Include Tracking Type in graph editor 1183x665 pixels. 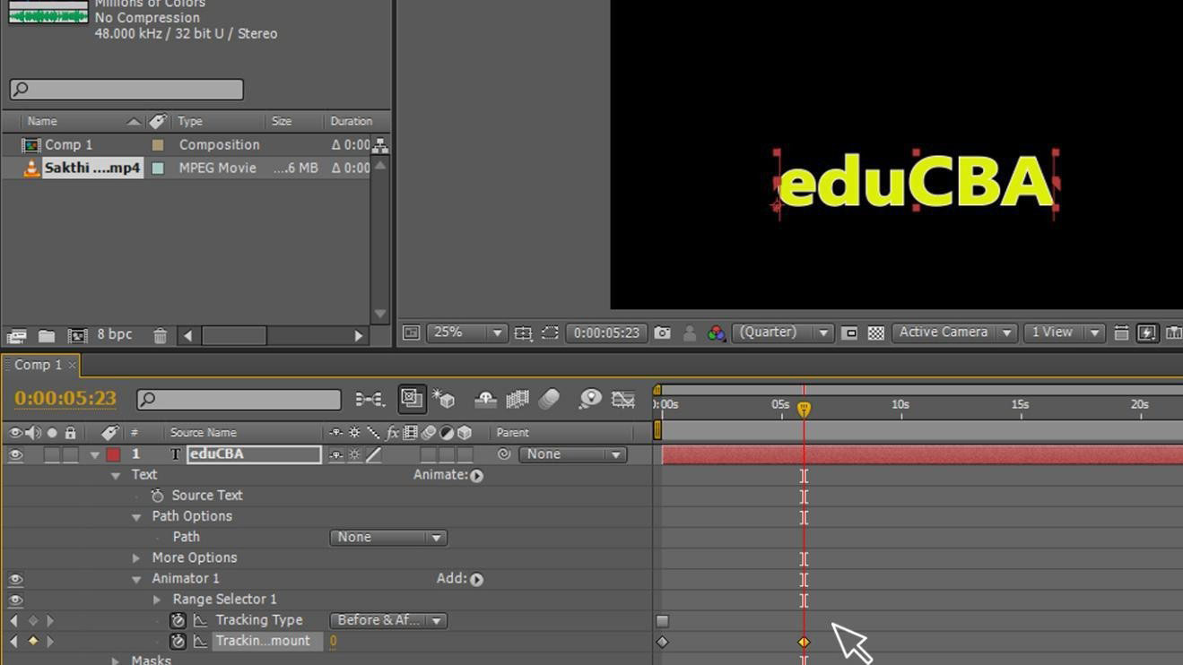[x=200, y=620]
